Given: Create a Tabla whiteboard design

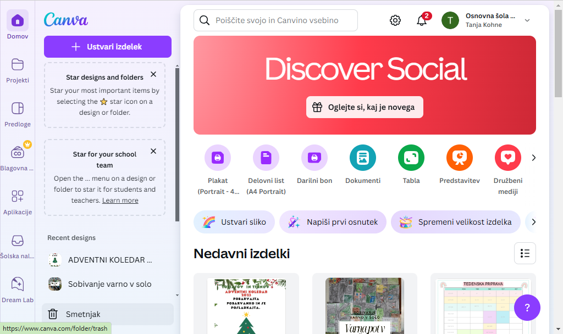Looking at the screenshot, I should 411,158.
